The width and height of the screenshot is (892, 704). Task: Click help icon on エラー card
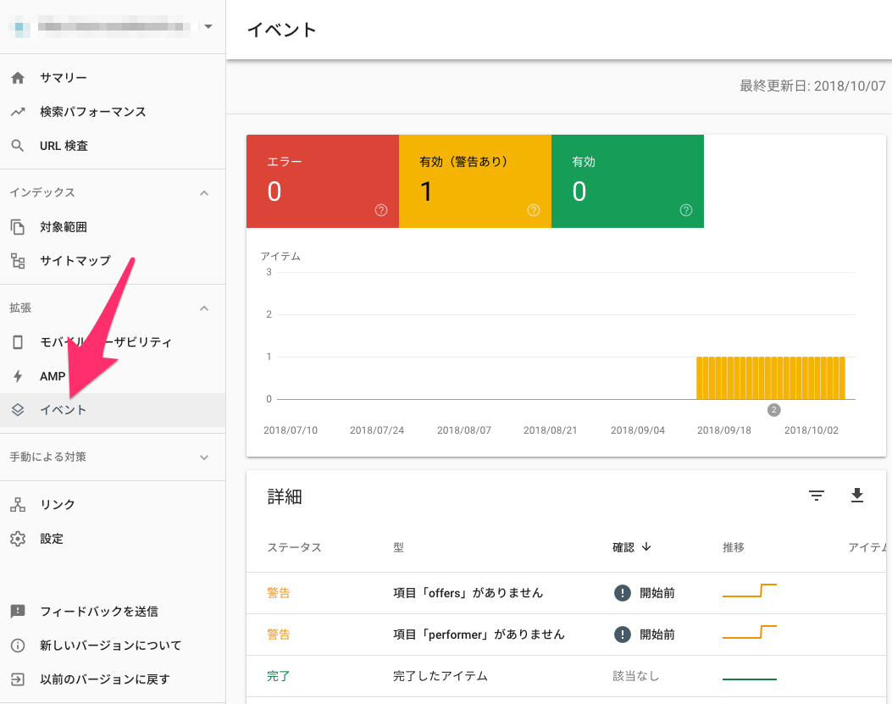381,210
